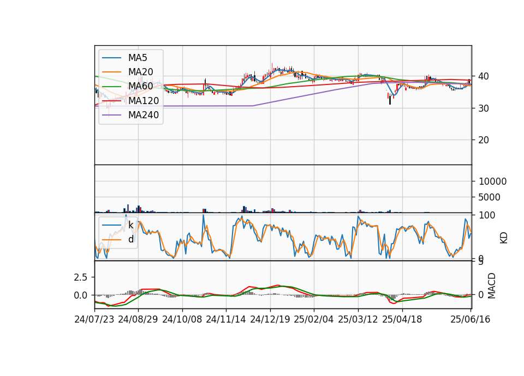Click the blue MA5 legend line swatch
The height and width of the screenshot is (376, 524).
pos(111,58)
